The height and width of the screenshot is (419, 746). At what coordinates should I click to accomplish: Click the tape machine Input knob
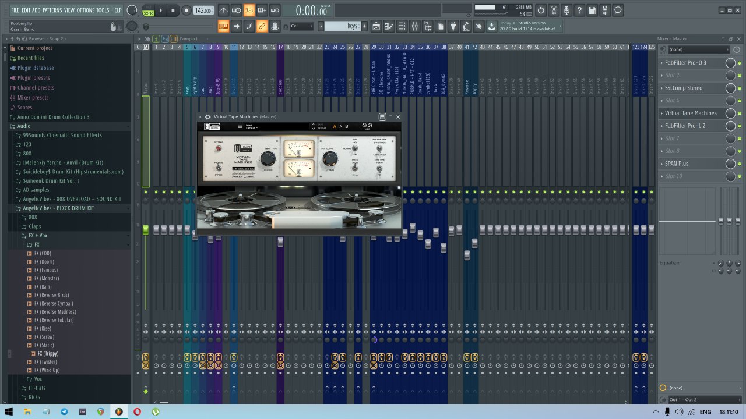(268, 158)
